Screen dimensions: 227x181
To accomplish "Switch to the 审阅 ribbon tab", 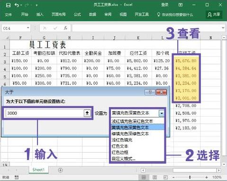I will point(108,14).
